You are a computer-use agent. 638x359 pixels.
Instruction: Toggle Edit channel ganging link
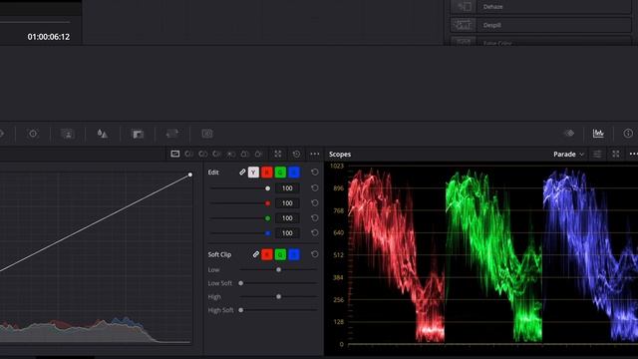[242, 173]
